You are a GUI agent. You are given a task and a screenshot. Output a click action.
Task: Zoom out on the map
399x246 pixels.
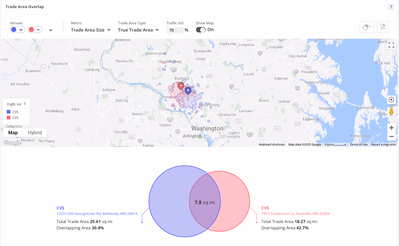391,137
